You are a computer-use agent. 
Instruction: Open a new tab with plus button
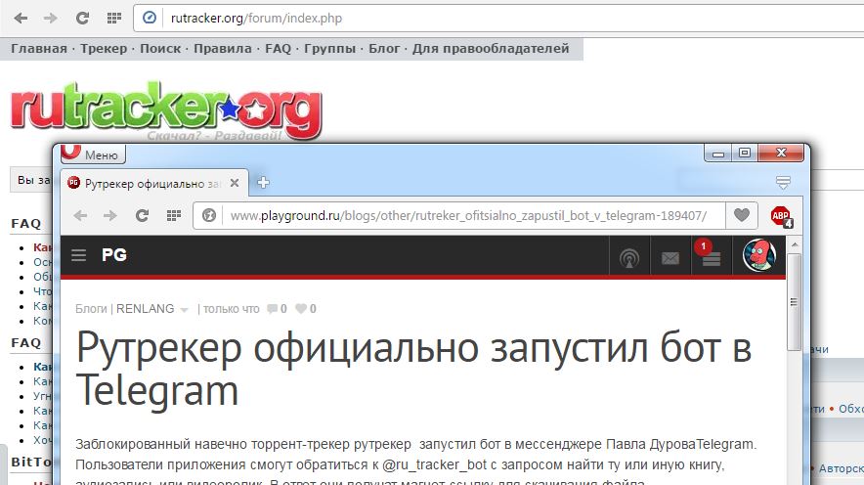(x=263, y=183)
